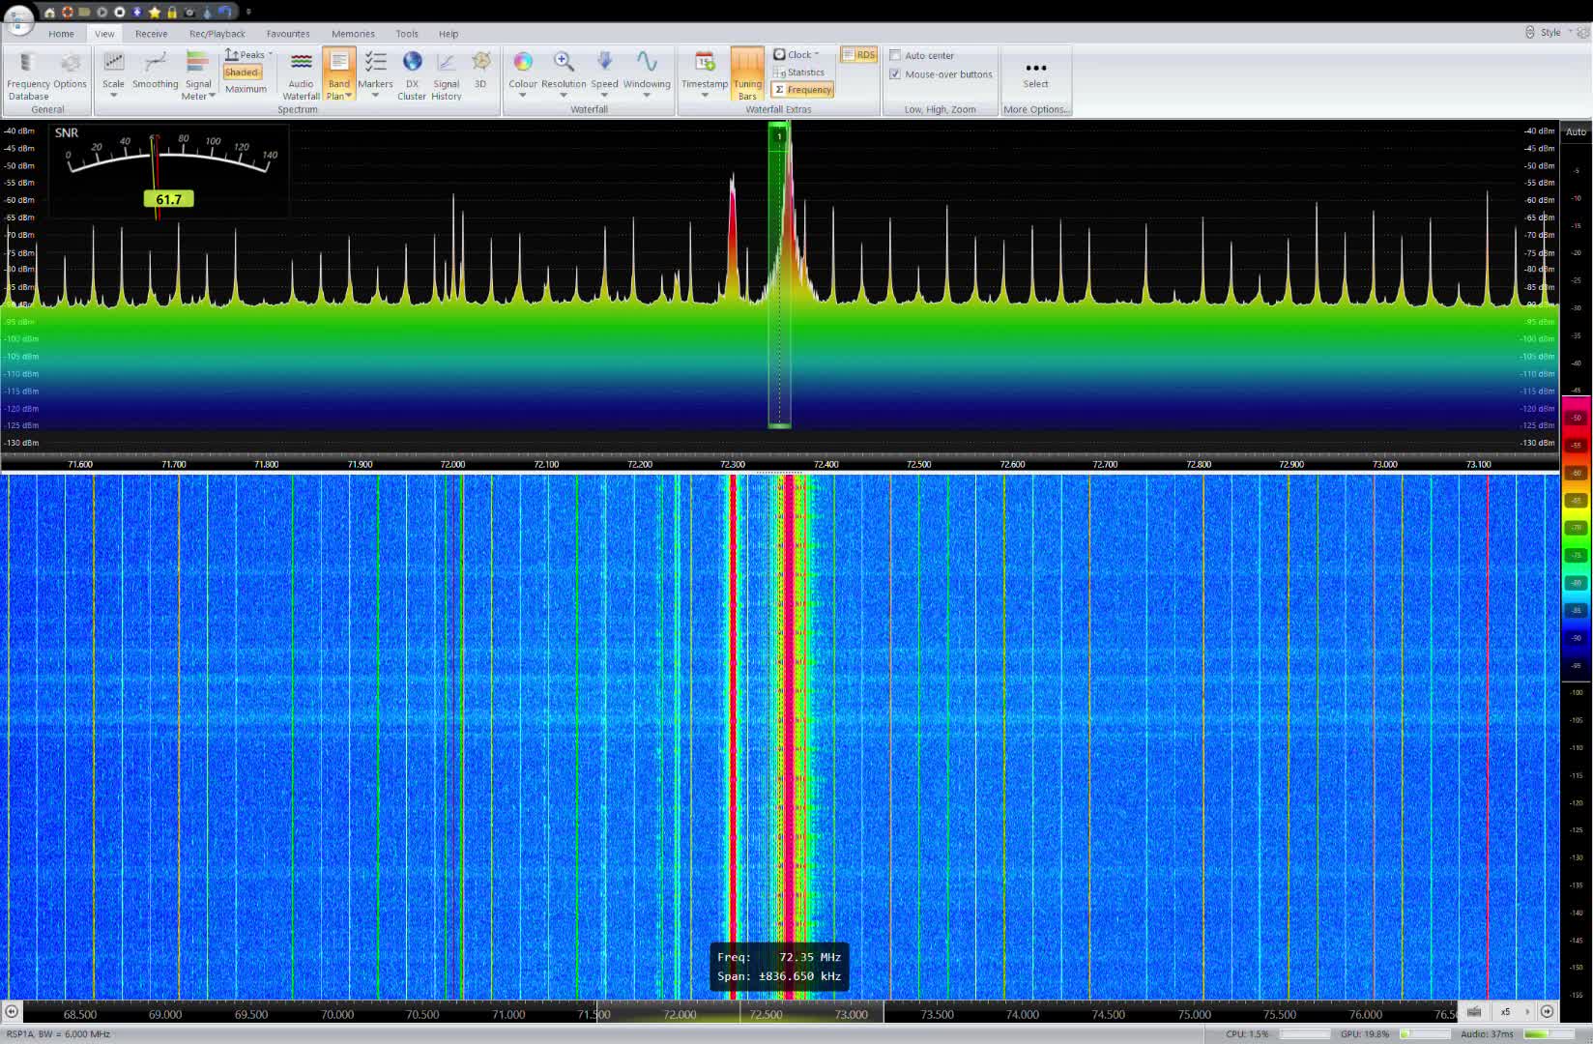
Task: Toggle RDS display
Action: 858,54
